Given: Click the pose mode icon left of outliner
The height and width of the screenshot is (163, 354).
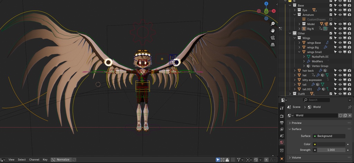Looking at the screenshot, I should click(280, 29).
